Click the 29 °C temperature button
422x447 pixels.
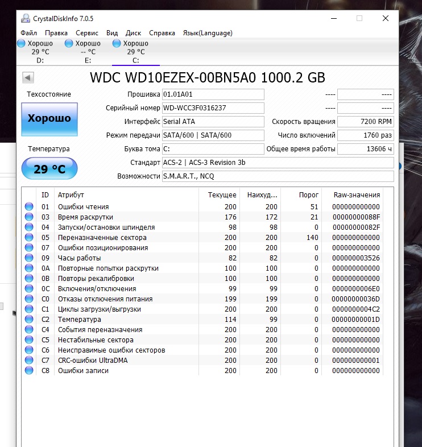pos(49,169)
